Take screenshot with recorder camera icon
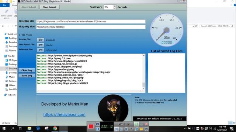The image size is (236, 132). pyautogui.click(x=97, y=124)
